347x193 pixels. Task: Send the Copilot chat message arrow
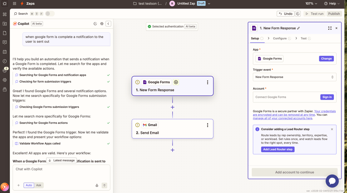tap(104, 186)
